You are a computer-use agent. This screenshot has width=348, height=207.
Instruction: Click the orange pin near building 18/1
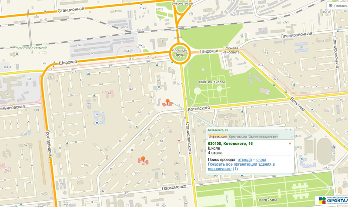[x=143, y=159]
